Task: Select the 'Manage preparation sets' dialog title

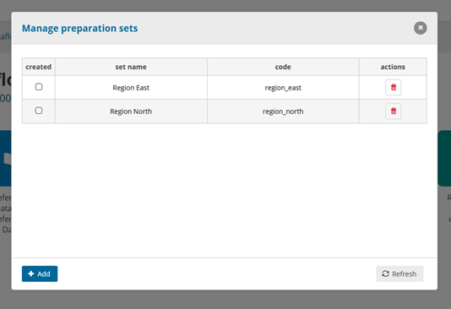Action: [x=80, y=28]
